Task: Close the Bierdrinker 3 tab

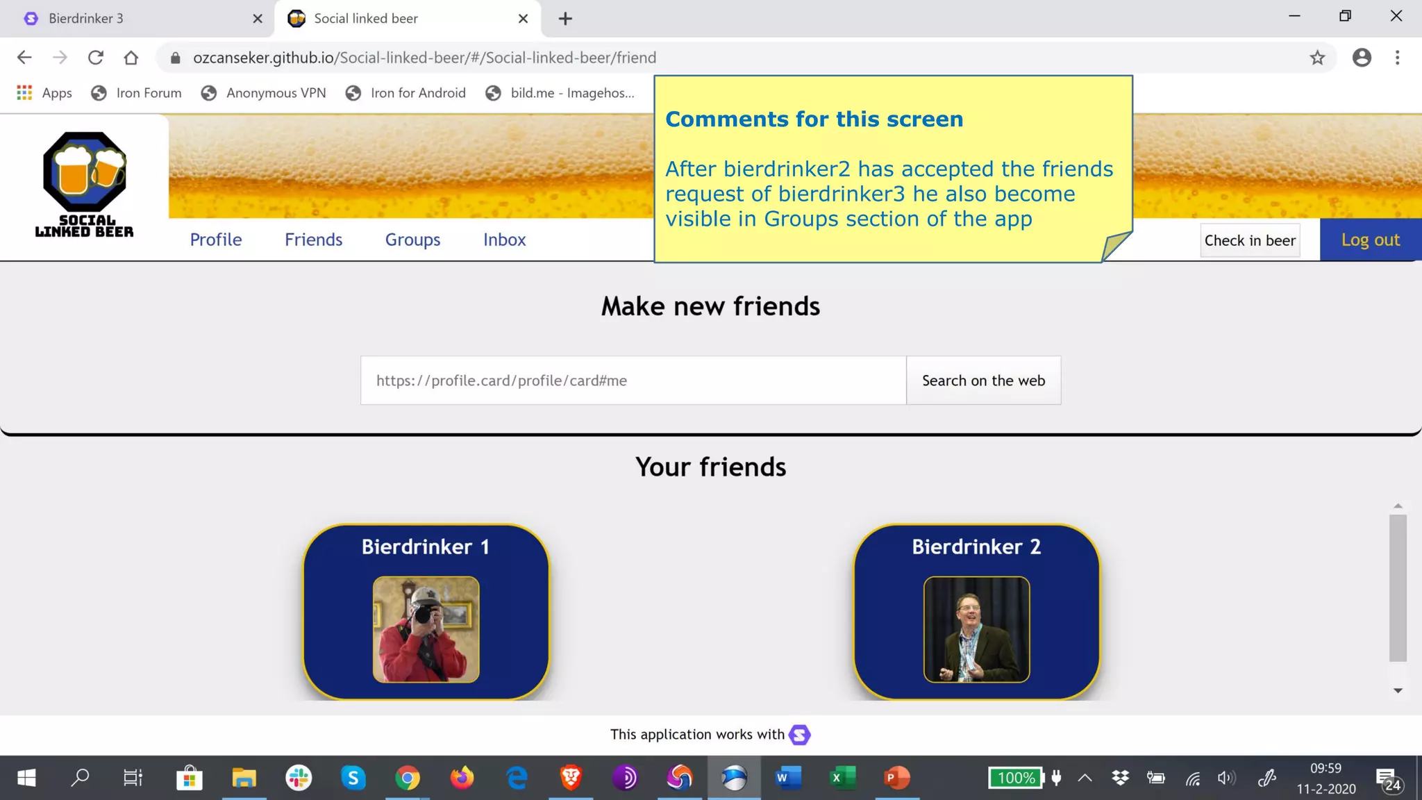Action: pos(258,19)
